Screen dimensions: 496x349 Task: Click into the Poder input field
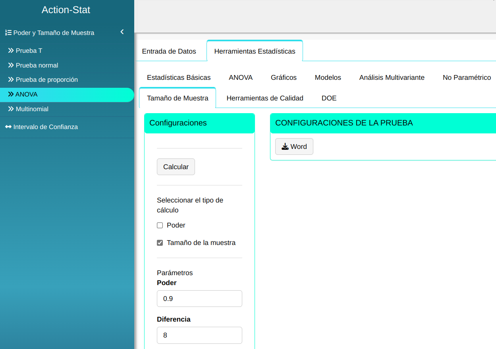pos(199,299)
